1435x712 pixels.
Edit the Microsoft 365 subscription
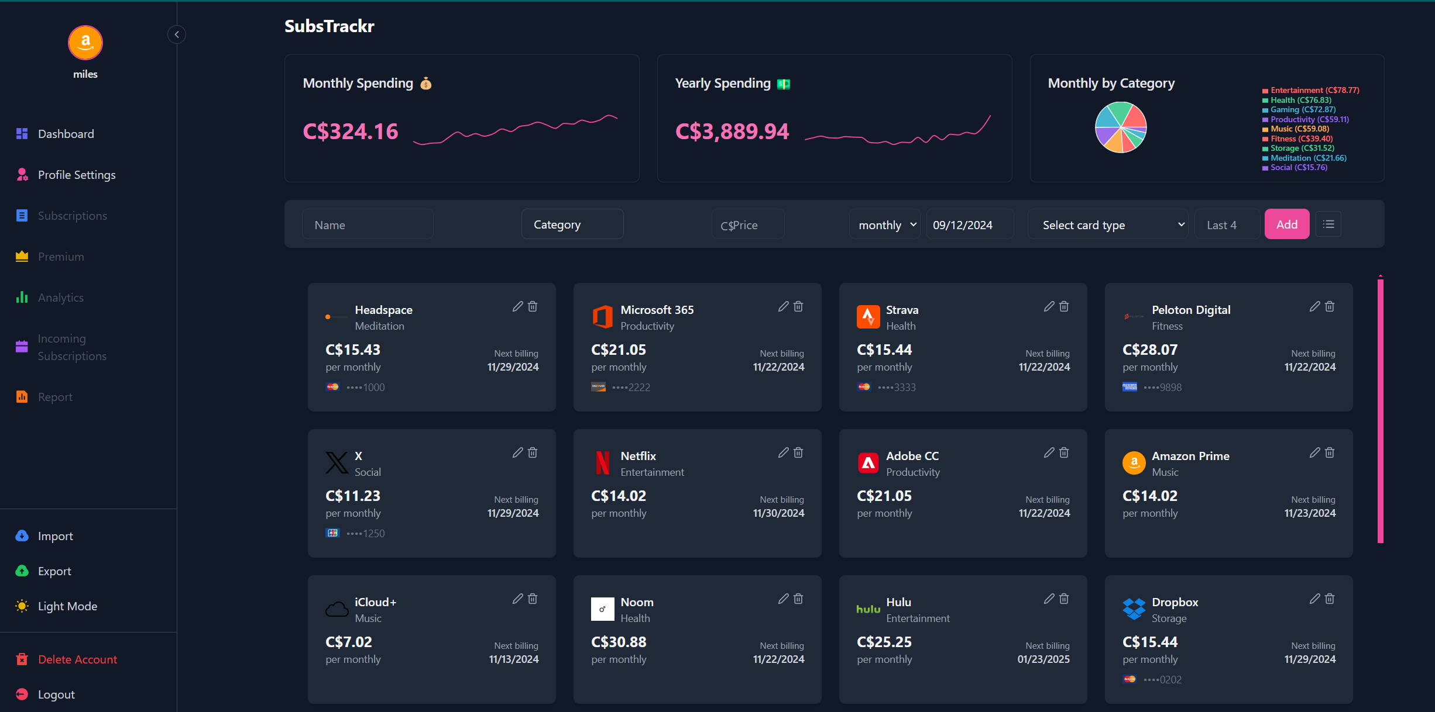coord(784,306)
